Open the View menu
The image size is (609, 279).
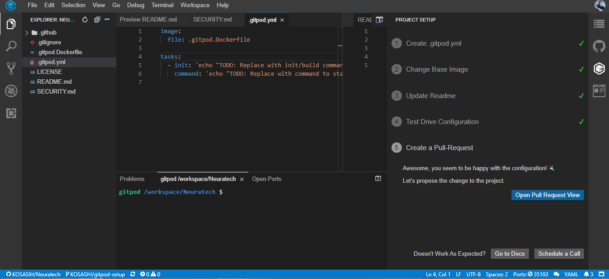[x=98, y=5]
